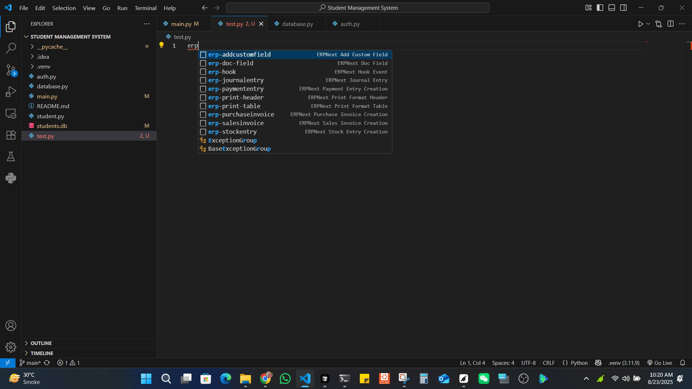Open the Testing flask view
This screenshot has height=389, width=692.
pyautogui.click(x=11, y=156)
